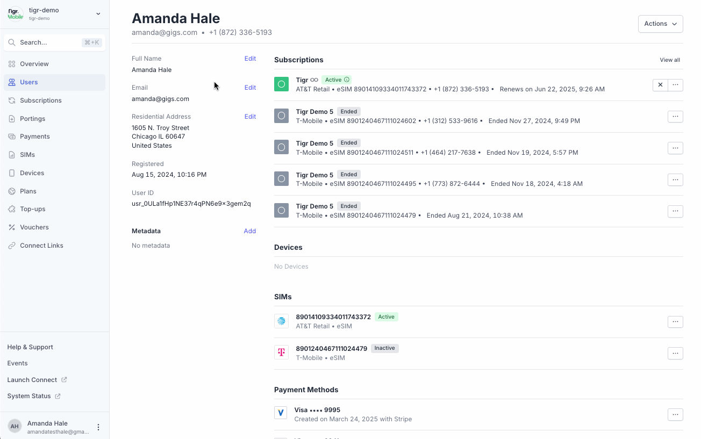Open the ellipsis menu on the active Tigr subscription
The height and width of the screenshot is (439, 701).
[x=675, y=85]
